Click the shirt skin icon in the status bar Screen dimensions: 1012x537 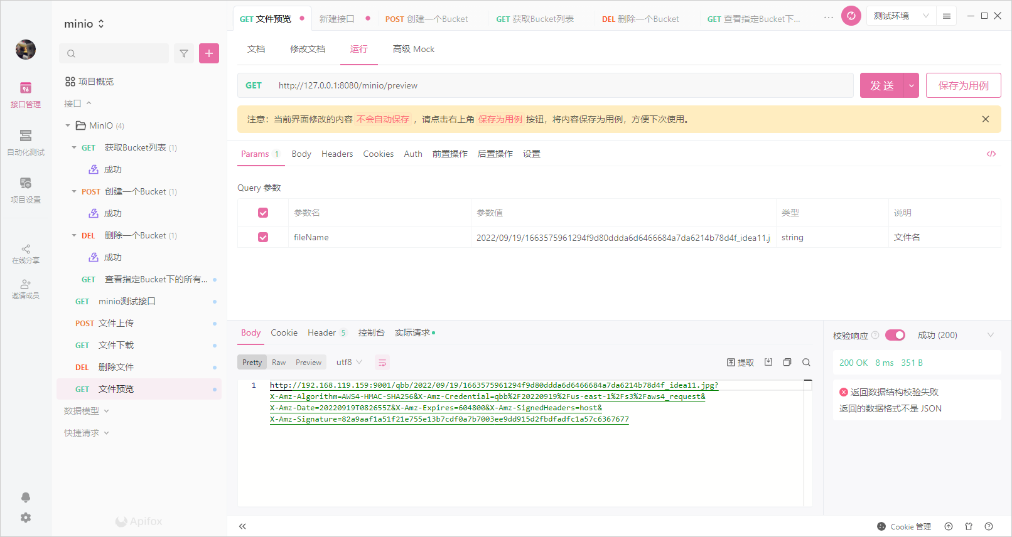point(969,526)
